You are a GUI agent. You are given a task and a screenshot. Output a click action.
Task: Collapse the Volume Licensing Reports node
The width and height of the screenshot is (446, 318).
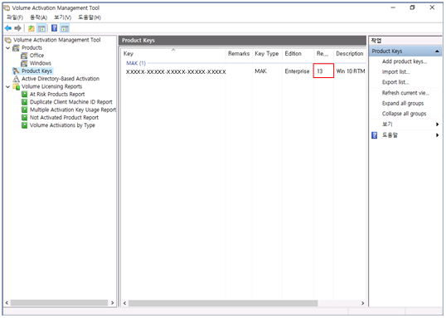[x=8, y=86]
